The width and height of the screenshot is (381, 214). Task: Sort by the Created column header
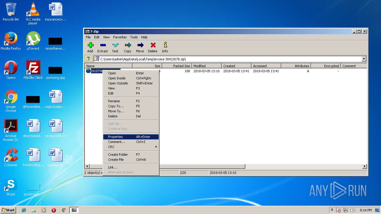236,66
